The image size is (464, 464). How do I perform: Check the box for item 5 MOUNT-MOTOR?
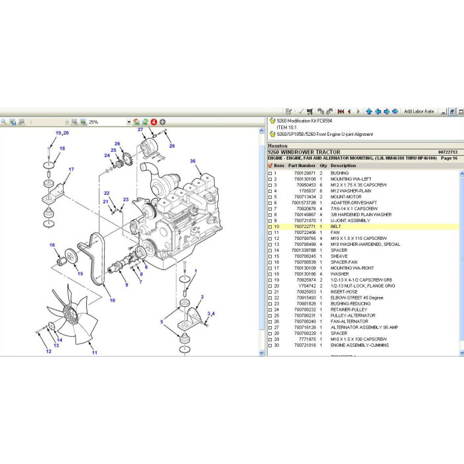[x=270, y=197]
